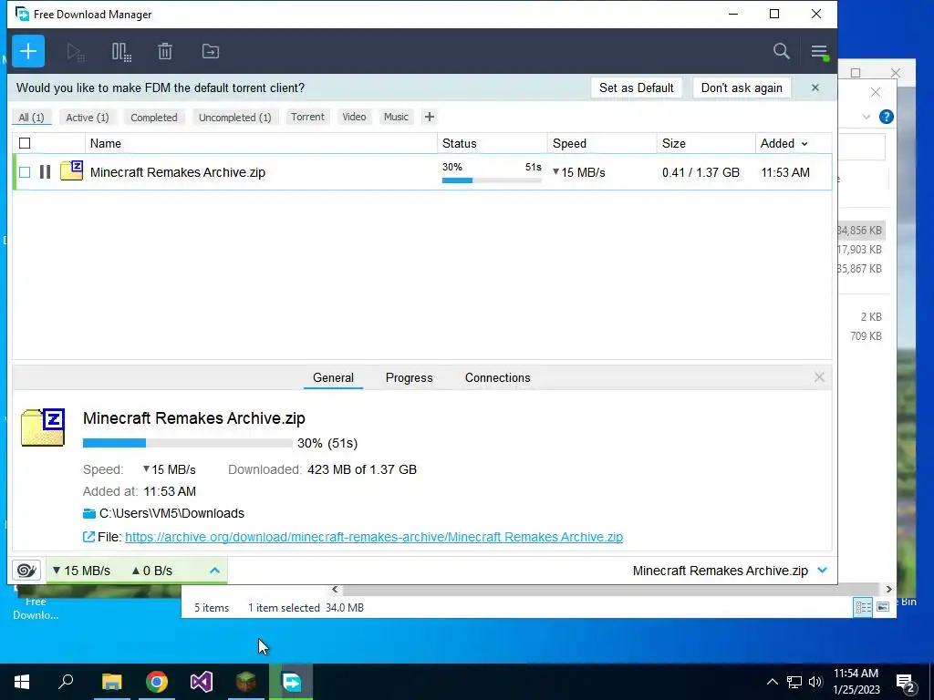934x700 pixels.
Task: Click Set as Default button
Action: point(636,88)
